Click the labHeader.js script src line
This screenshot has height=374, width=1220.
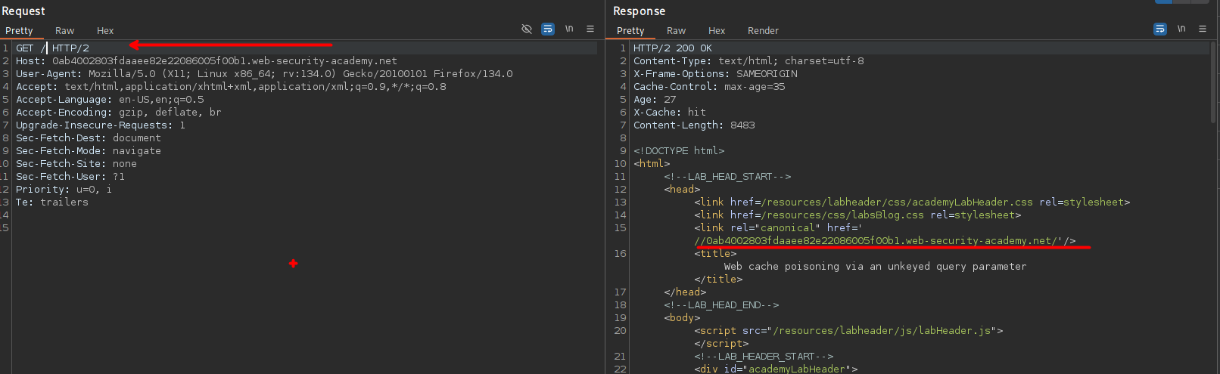(x=848, y=330)
